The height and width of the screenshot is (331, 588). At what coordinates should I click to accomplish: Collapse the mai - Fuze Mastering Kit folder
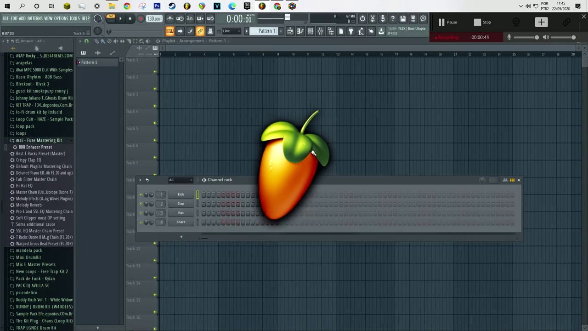click(39, 140)
